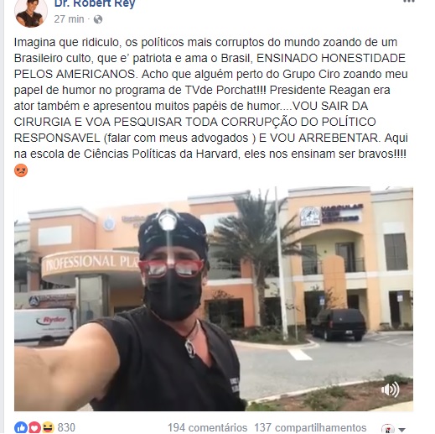Click the Dr. Robert Rey name link
This screenshot has height=434, width=435.
pyautogui.click(x=95, y=3)
